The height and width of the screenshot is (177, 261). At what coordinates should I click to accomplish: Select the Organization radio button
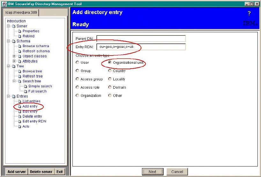coord(77,95)
